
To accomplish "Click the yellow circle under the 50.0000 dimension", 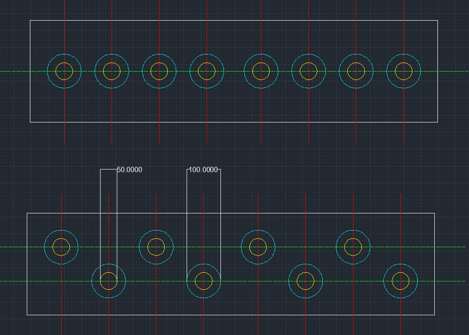I will pyautogui.click(x=108, y=281).
